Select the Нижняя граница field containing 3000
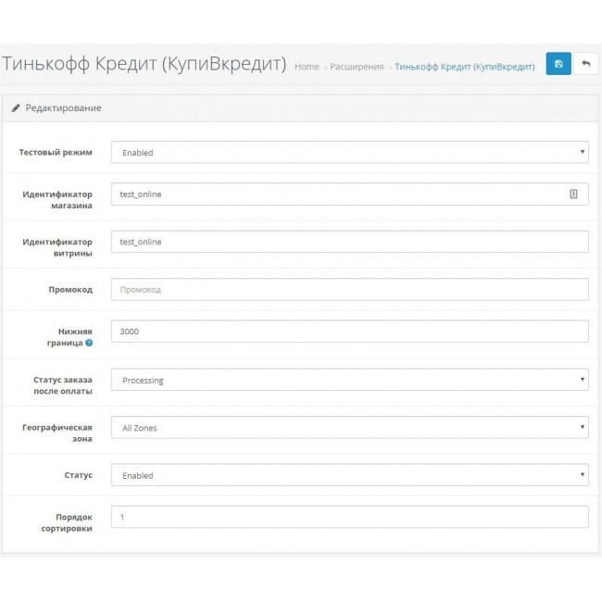Image resolution: width=602 pixels, height=602 pixels. click(x=349, y=332)
